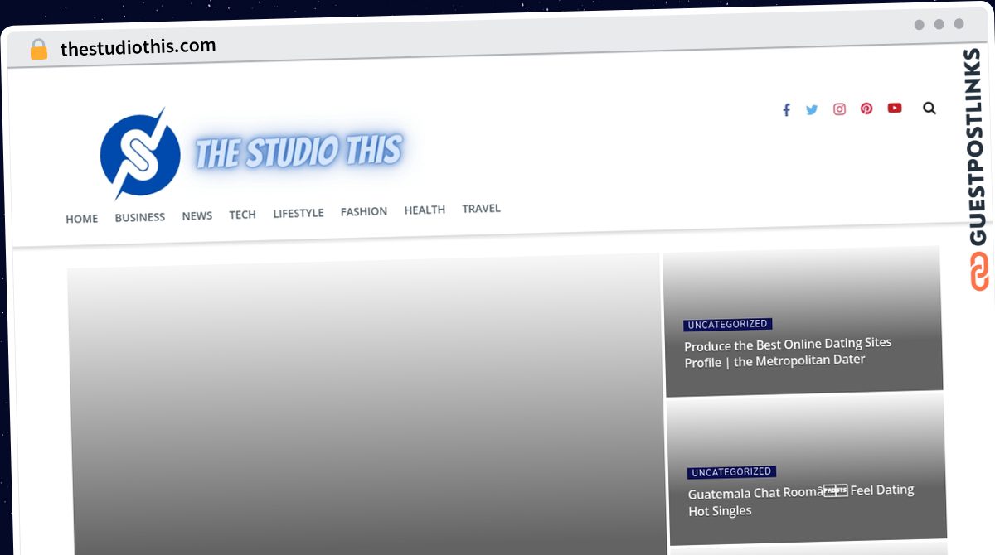Image resolution: width=995 pixels, height=555 pixels.
Task: Open the Pinterest social icon
Action: coord(866,109)
